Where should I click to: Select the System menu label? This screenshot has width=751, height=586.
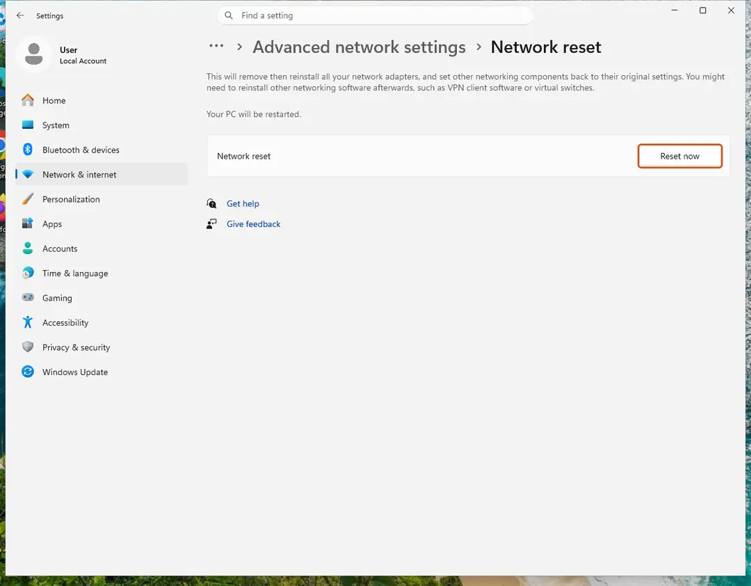tap(56, 125)
